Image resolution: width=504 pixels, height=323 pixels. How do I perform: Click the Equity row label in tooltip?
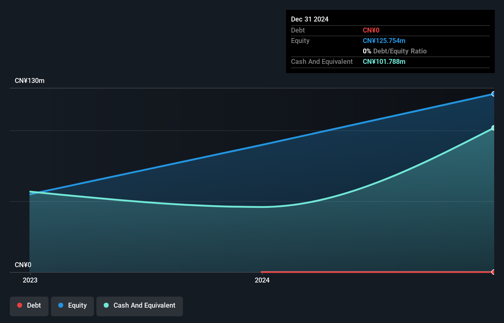[x=300, y=41]
